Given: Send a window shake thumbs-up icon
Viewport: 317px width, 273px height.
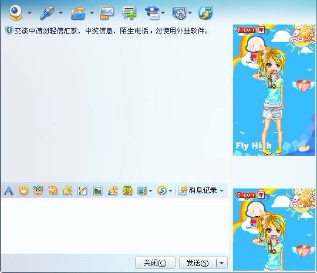Looking at the screenshot, I should tap(68, 190).
